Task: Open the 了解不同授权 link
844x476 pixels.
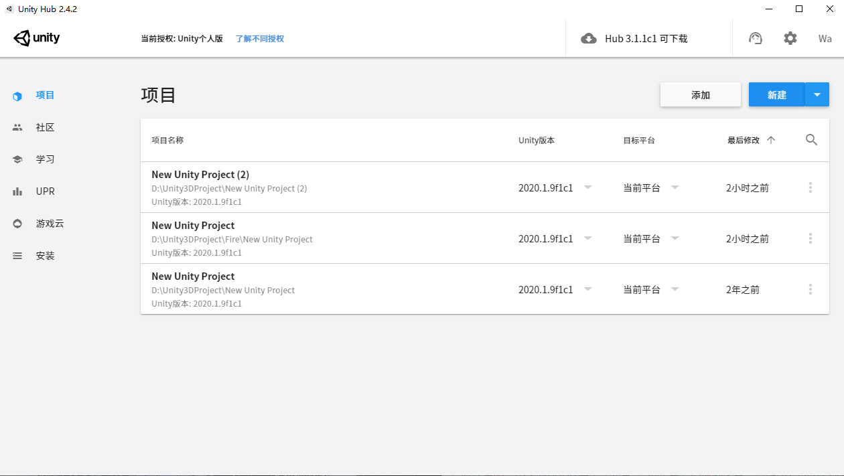Action: pos(260,39)
